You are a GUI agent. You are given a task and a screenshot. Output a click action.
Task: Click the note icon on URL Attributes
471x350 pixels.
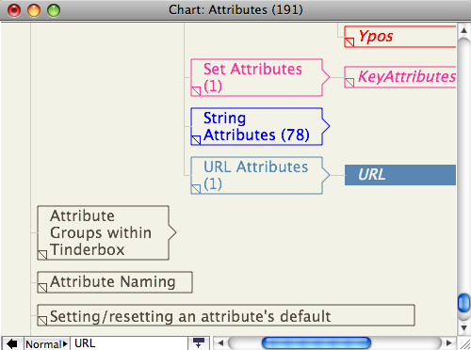196,189
